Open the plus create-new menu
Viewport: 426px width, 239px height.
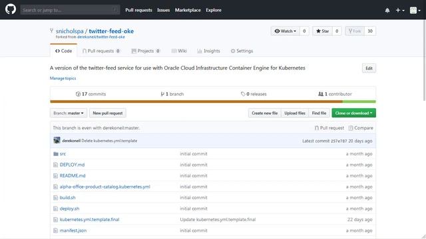point(400,11)
